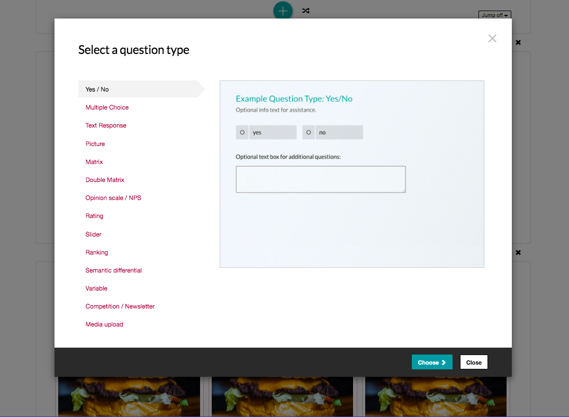Click the right burger thumbnail image
569x417 pixels.
pos(436,396)
